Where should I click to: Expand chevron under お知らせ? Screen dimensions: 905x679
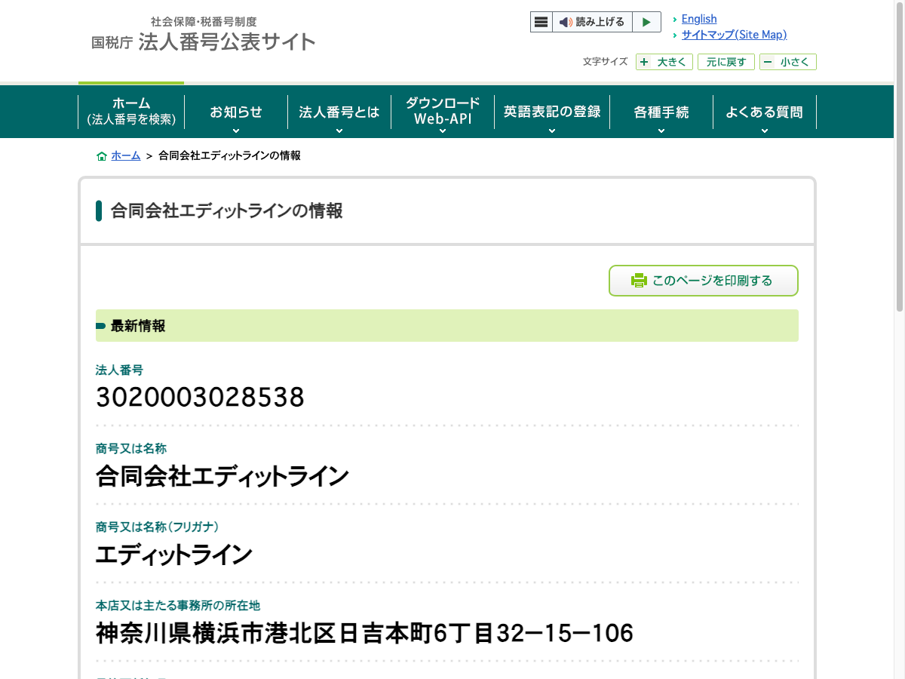[236, 131]
